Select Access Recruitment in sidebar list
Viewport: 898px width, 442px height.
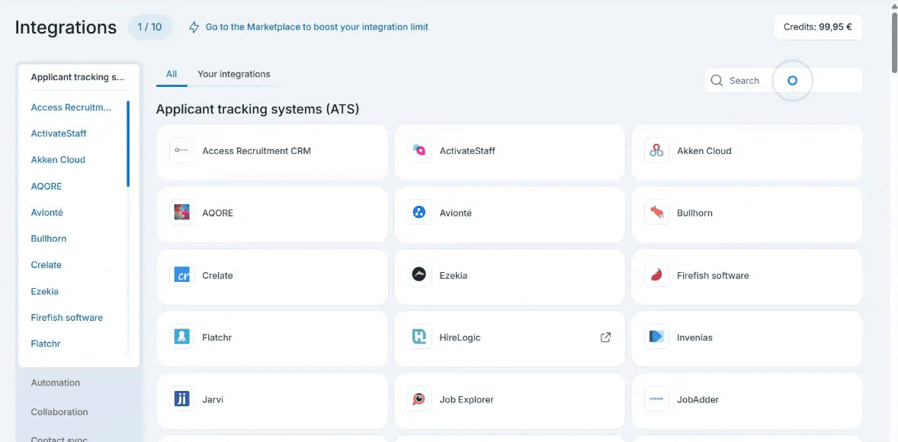[x=71, y=107]
